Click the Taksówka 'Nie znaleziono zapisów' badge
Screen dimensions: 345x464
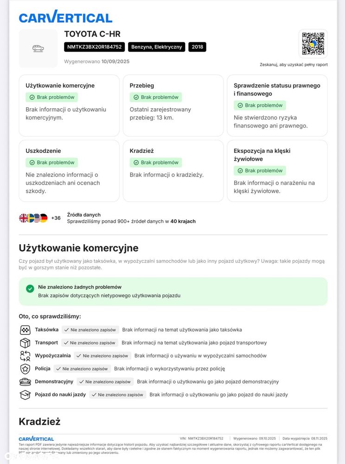pyautogui.click(x=90, y=330)
